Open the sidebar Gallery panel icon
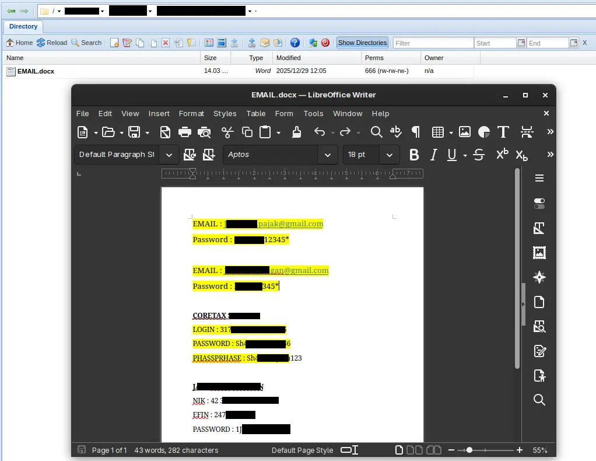The height and width of the screenshot is (461, 596). 539,253
